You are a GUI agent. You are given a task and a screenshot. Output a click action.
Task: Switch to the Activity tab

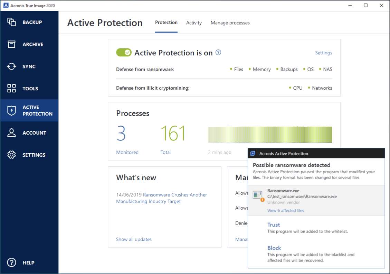click(x=194, y=23)
